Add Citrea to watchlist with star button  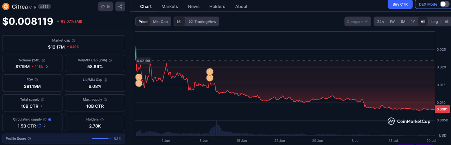[x=105, y=6]
